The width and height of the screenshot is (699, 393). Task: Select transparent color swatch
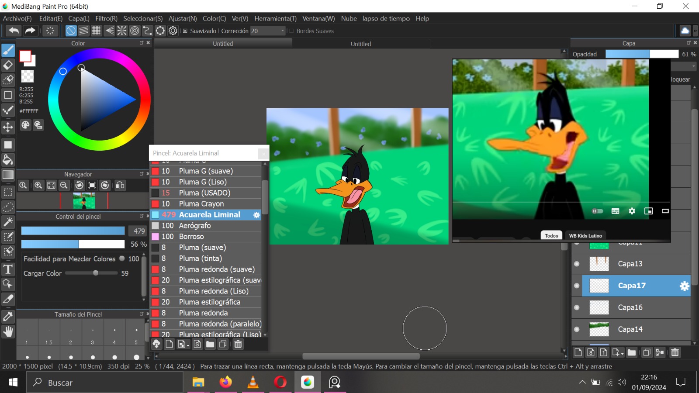coord(28,76)
